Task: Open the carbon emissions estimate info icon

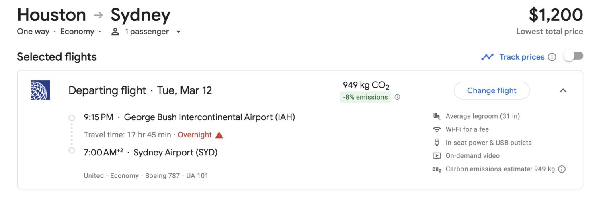Action: click(562, 169)
